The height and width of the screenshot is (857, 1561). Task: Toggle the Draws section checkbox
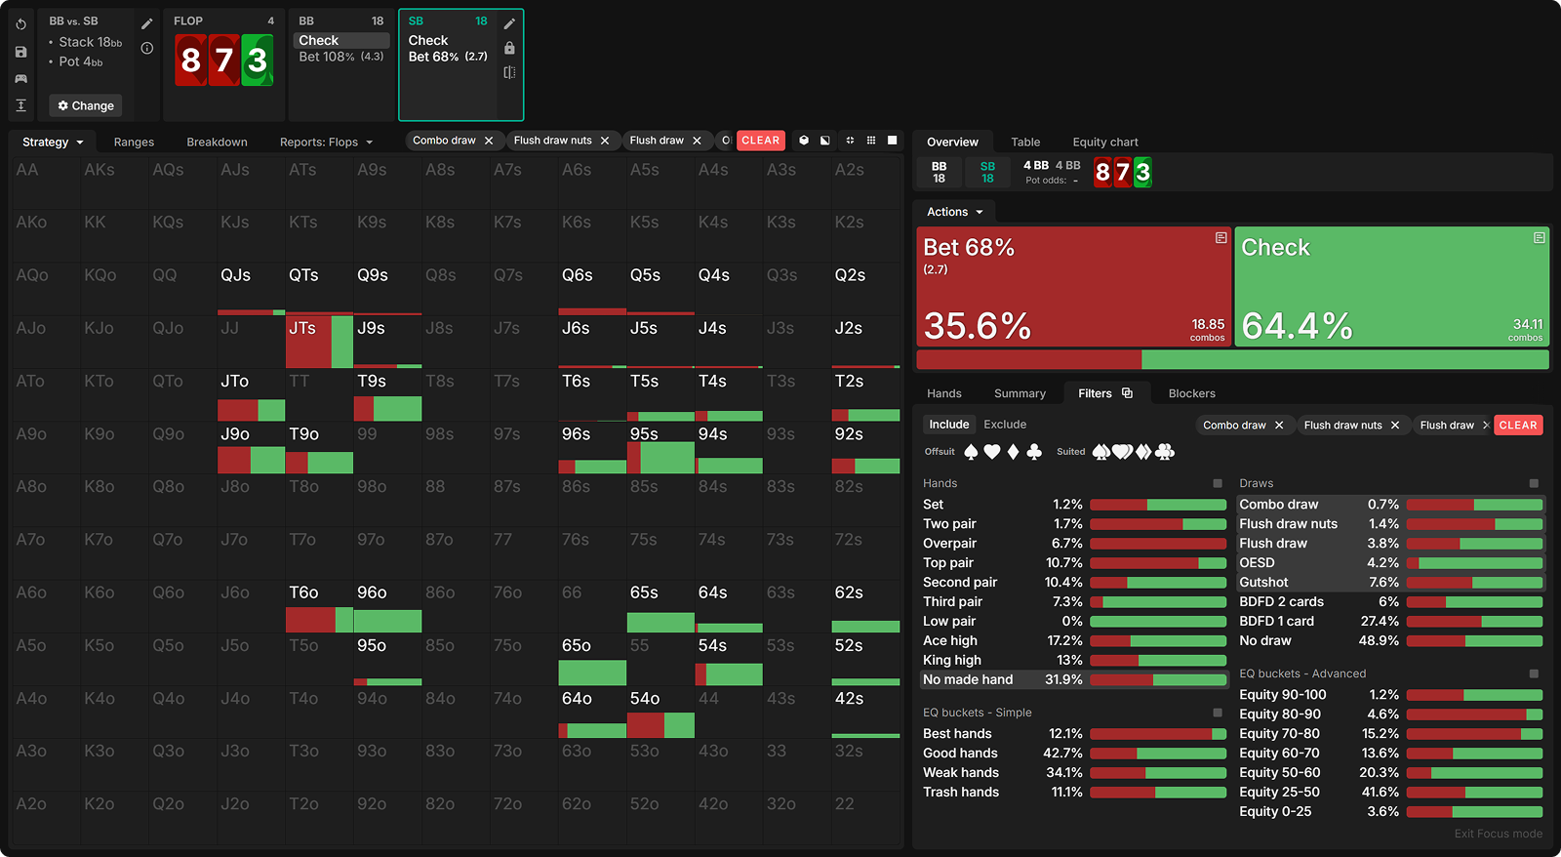click(x=1534, y=483)
